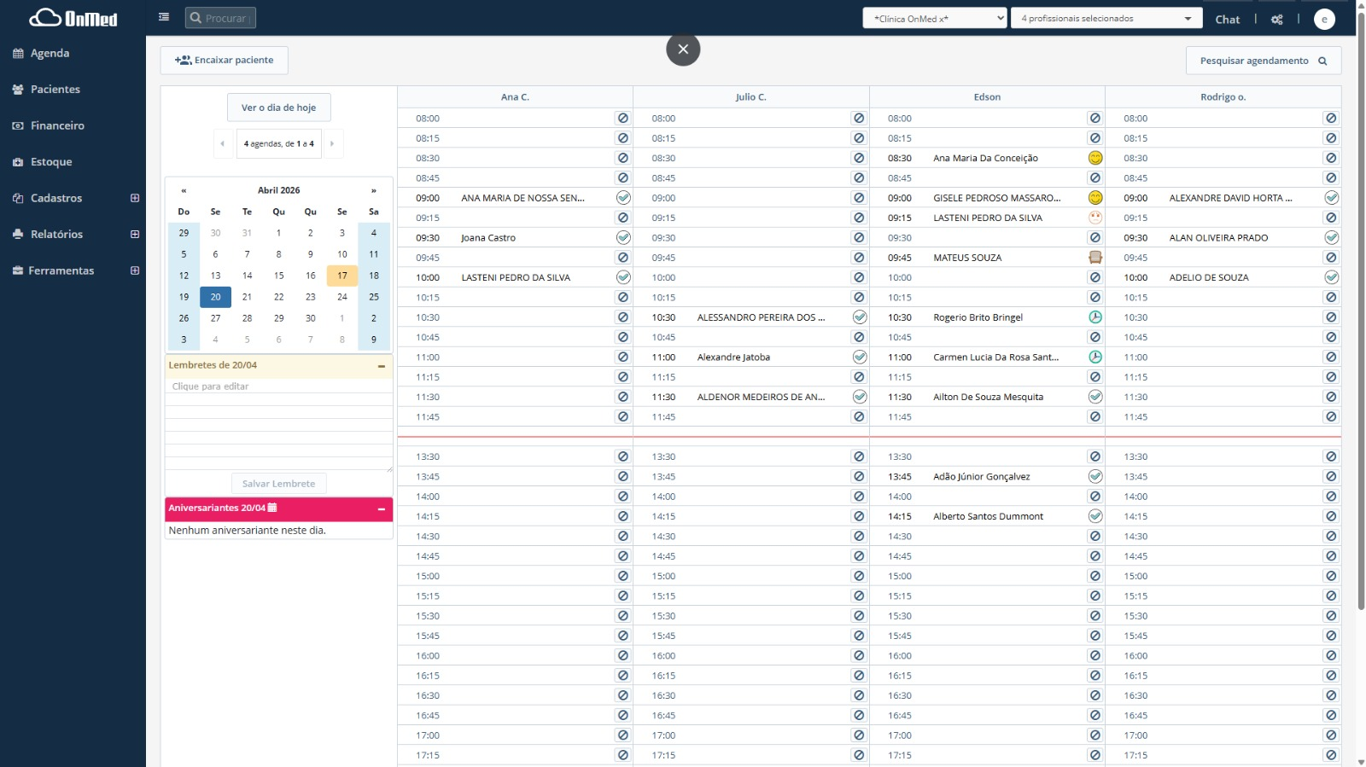1366x767 pixels.
Task: Click block icon for Julio C. 08:00
Action: point(859,119)
